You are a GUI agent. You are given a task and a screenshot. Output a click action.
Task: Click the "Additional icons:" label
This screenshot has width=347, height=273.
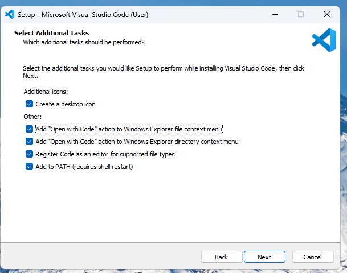(46, 92)
